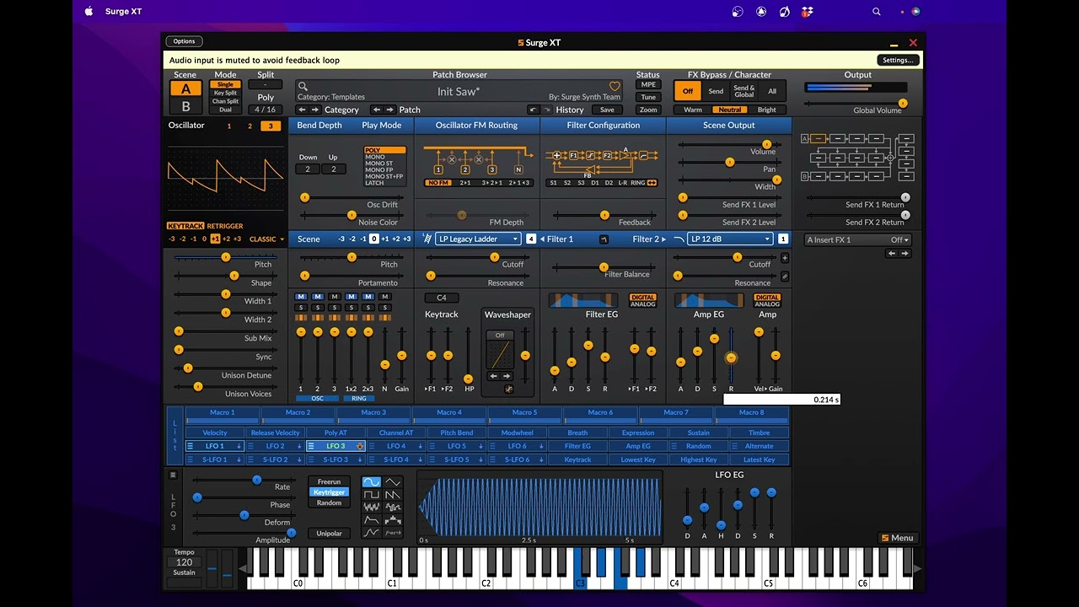Viewport: 1079px width, 607px height.
Task: Click Bend Depth Down value field
Action: pyautogui.click(x=308, y=169)
